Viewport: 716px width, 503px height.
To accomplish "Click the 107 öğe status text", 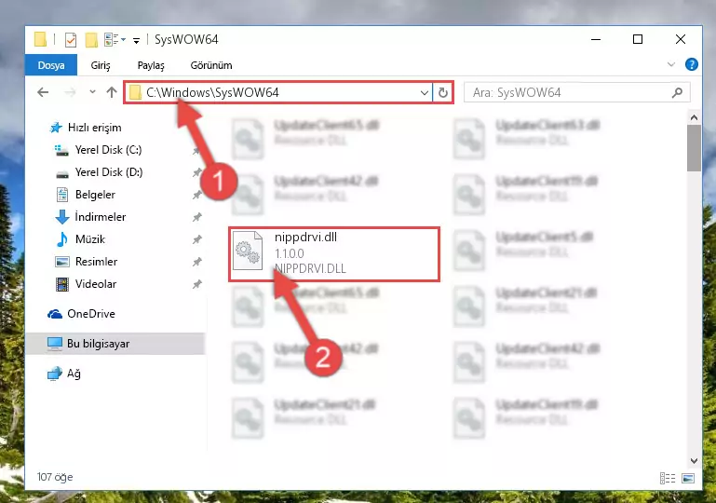I will 55,477.
